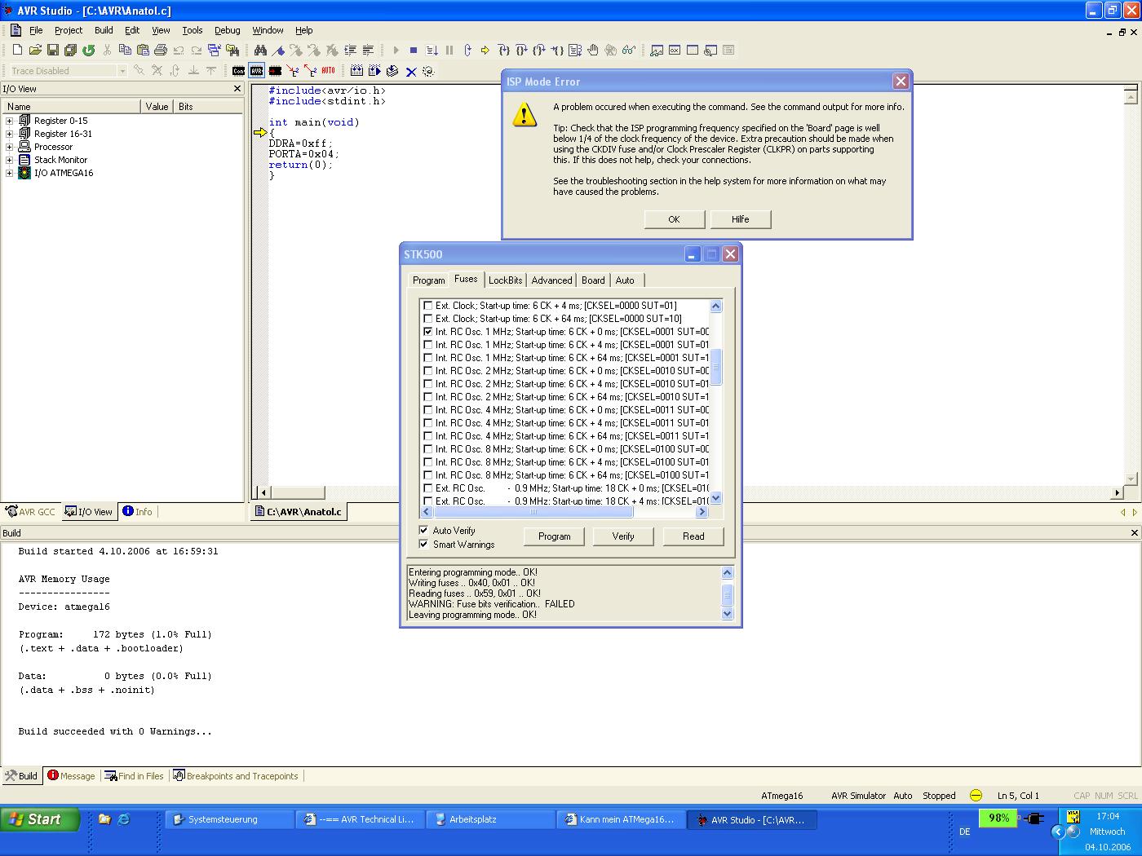Click the Step Over braces icon
This screenshot has height=856, width=1142.
[521, 50]
